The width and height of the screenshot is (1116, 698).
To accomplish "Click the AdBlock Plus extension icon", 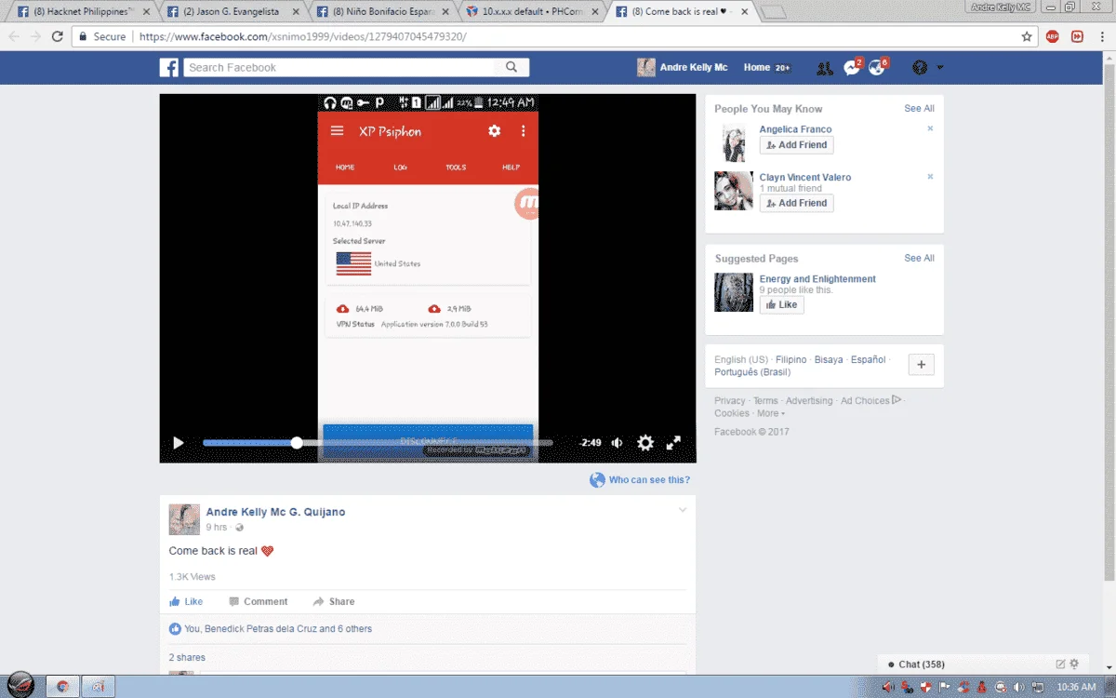I will click(1053, 36).
